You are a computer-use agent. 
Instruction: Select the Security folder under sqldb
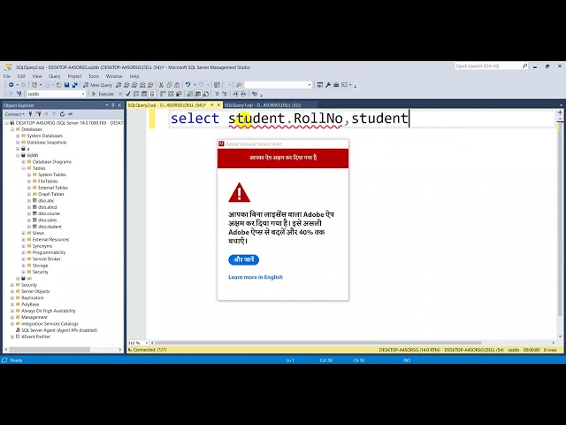pos(40,272)
